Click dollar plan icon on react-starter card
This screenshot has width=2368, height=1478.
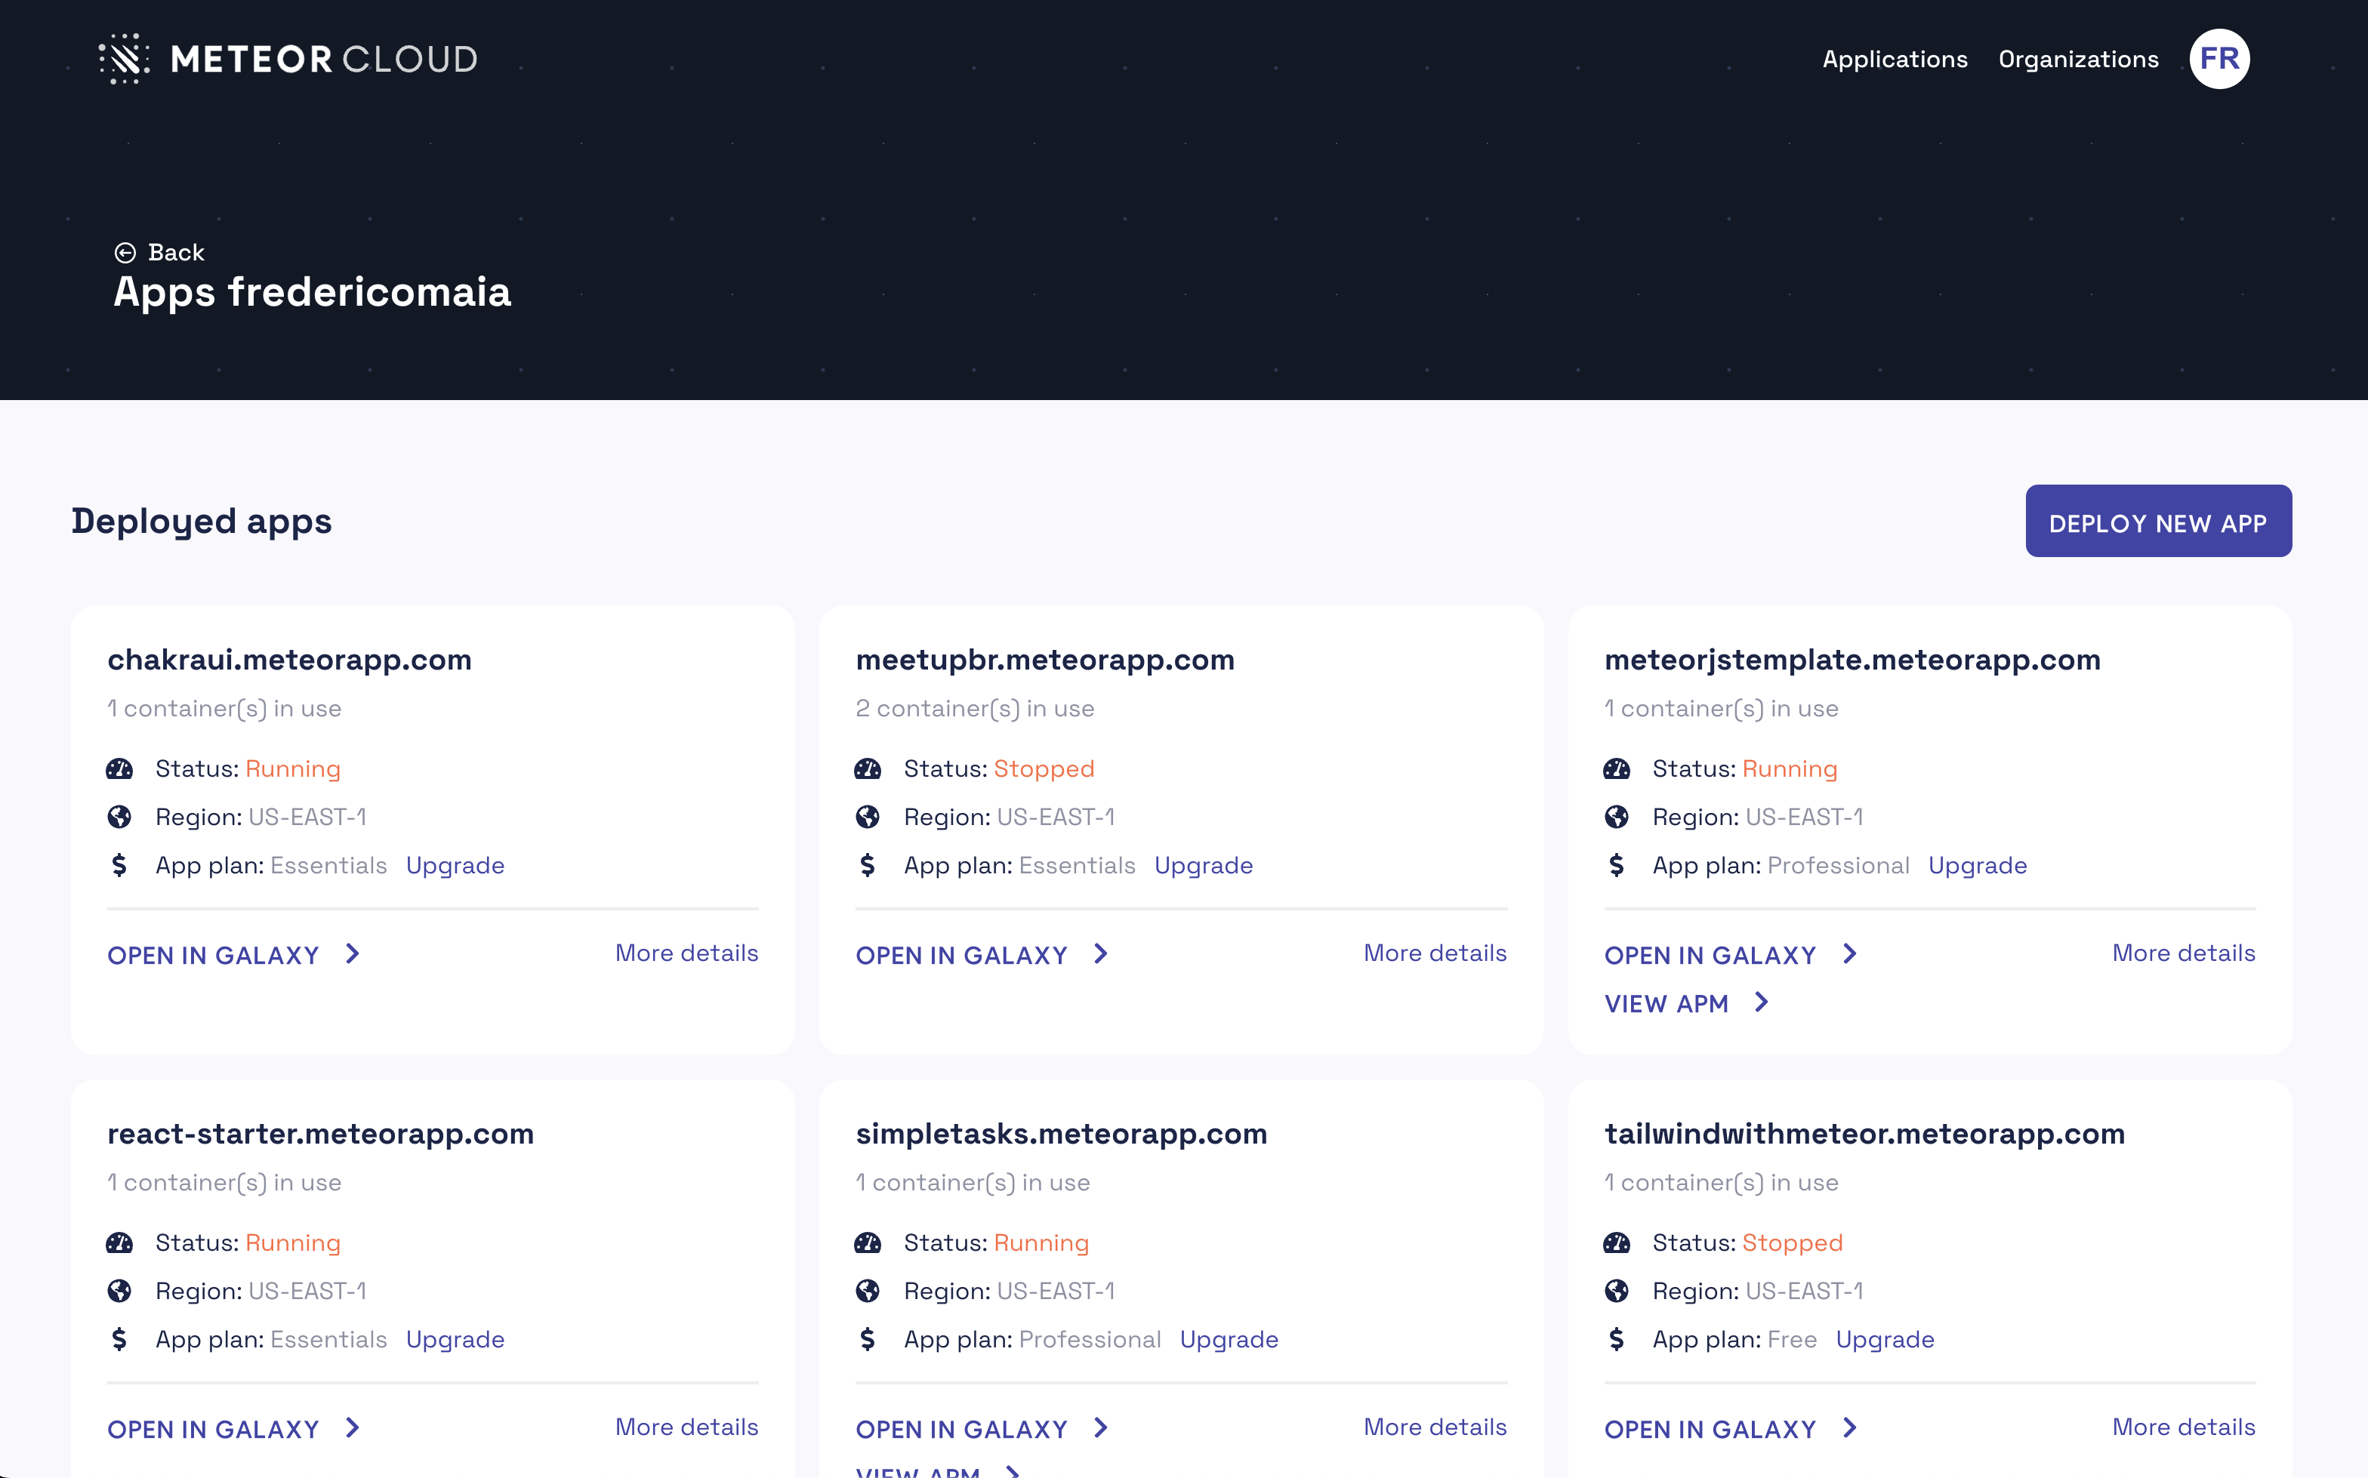pyautogui.click(x=119, y=1339)
